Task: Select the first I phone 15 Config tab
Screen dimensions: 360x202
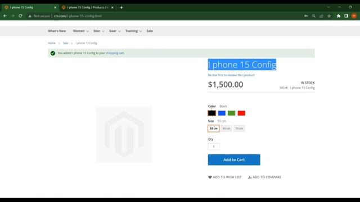Action: 30,7
